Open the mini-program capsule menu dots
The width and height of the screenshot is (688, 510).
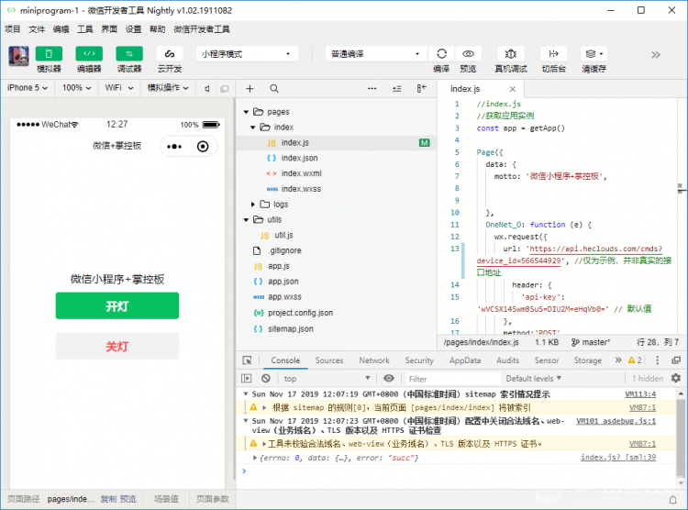(x=174, y=147)
